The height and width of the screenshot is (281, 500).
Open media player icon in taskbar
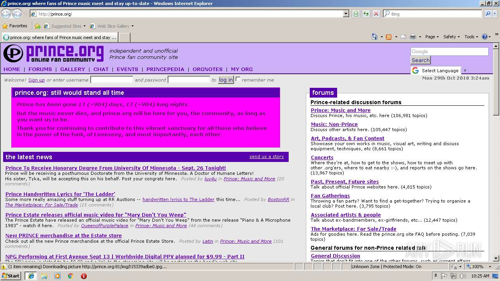57,276
